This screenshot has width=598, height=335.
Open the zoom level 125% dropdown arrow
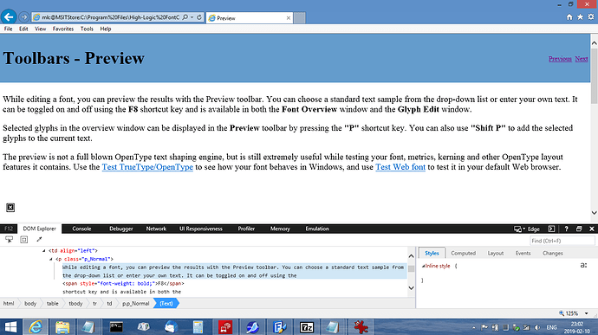click(586, 313)
